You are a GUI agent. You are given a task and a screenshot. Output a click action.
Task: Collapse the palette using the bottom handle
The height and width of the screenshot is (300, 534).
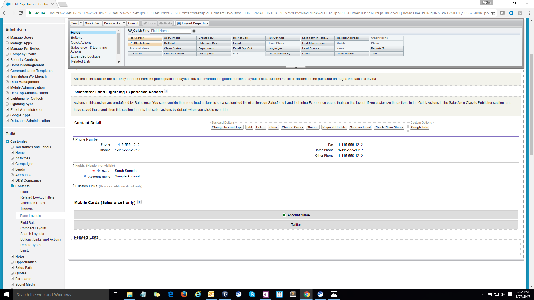[x=296, y=67]
